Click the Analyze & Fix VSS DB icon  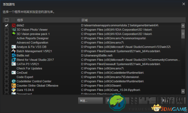(x=14, y=47)
